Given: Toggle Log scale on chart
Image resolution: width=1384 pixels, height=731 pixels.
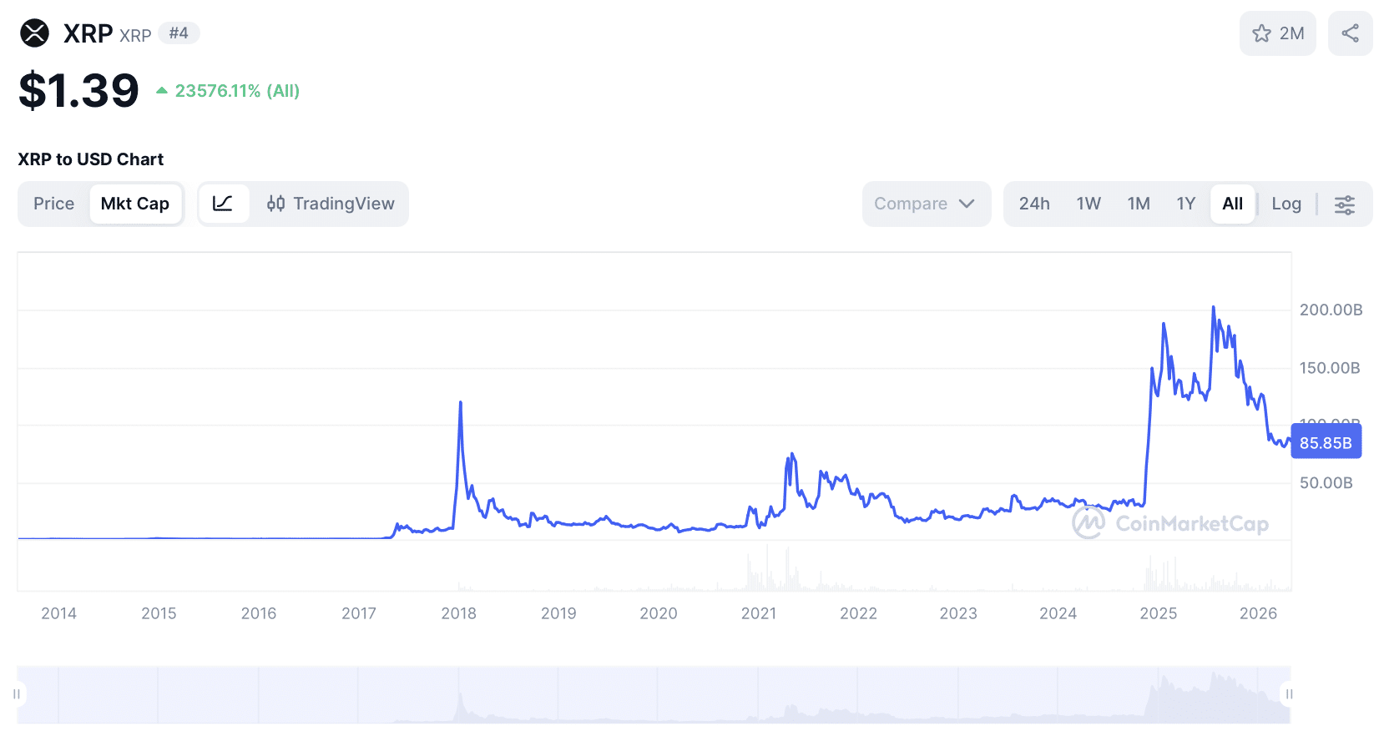Looking at the screenshot, I should pos(1286,204).
